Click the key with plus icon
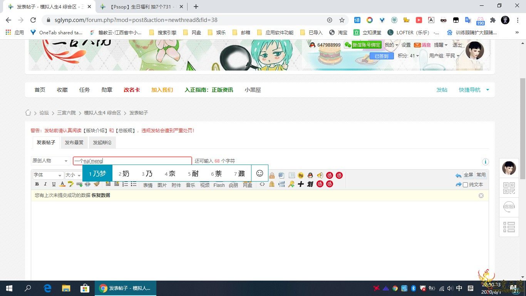The height and width of the screenshot is (296, 526). 291,184
